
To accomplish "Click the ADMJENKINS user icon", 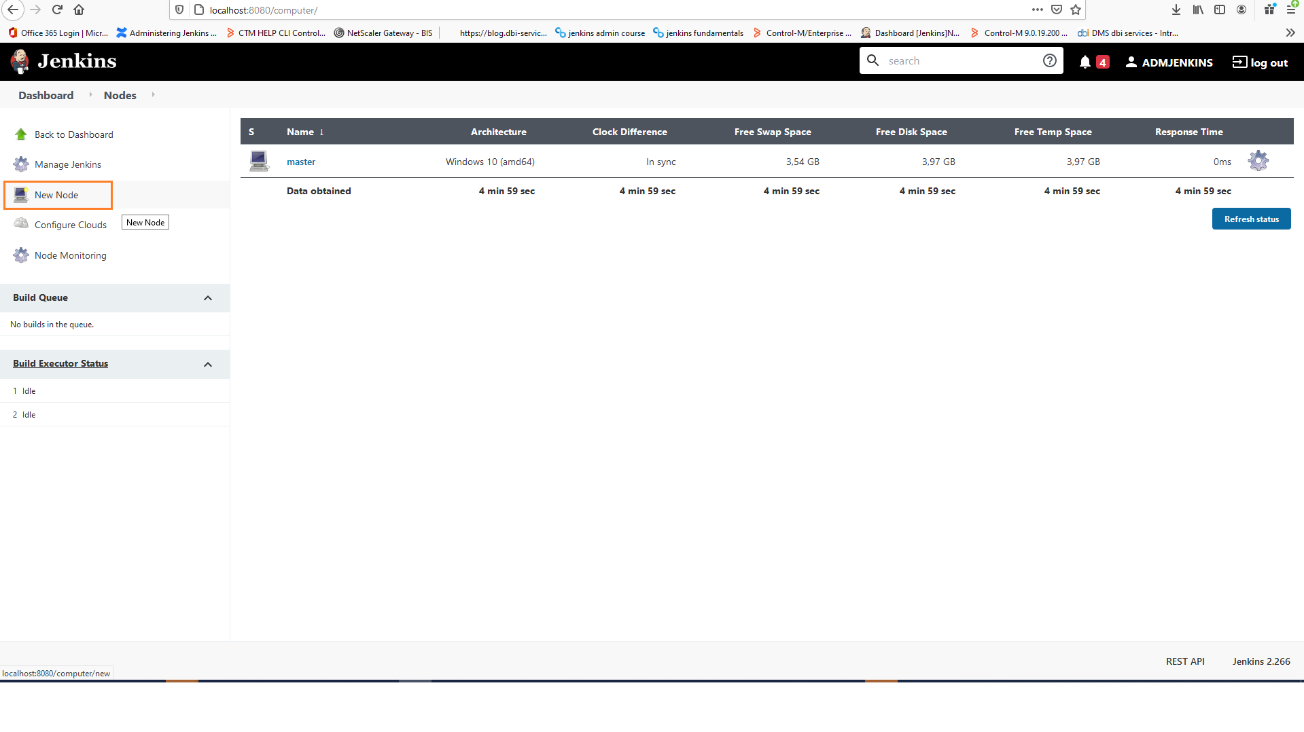I will (x=1131, y=62).
